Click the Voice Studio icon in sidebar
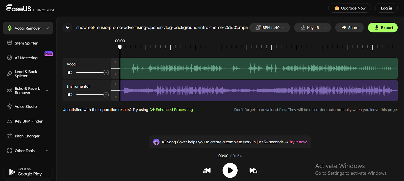 pyautogui.click(x=10, y=106)
